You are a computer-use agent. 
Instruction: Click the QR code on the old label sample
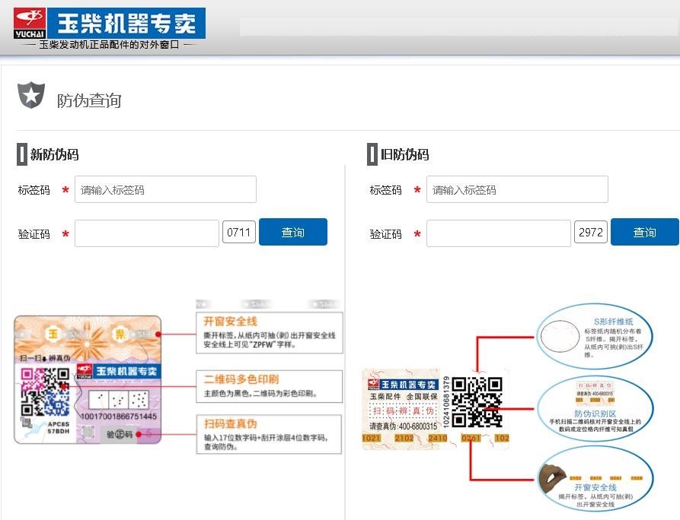(x=477, y=401)
